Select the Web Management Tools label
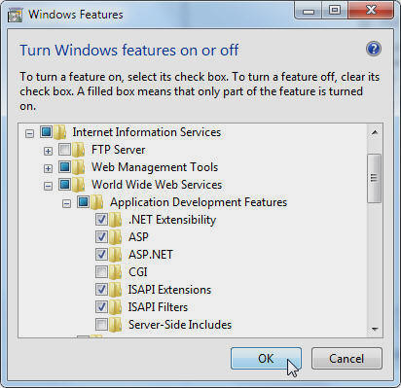The height and width of the screenshot is (388, 401). (x=155, y=167)
